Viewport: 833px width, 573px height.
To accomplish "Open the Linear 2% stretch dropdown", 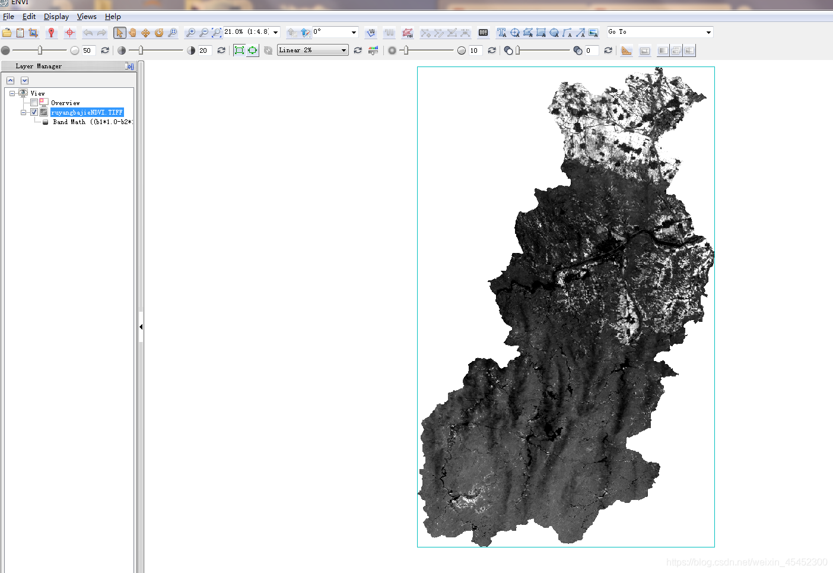I will (344, 50).
